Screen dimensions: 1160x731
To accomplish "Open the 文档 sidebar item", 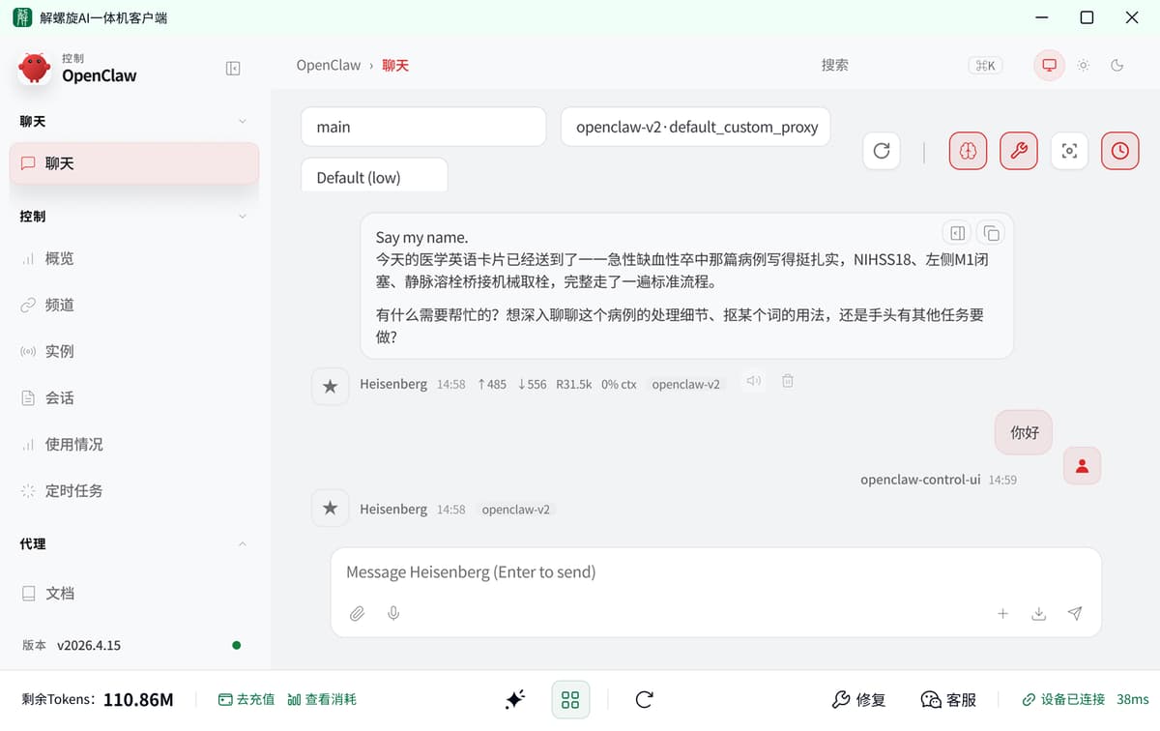I will point(134,593).
